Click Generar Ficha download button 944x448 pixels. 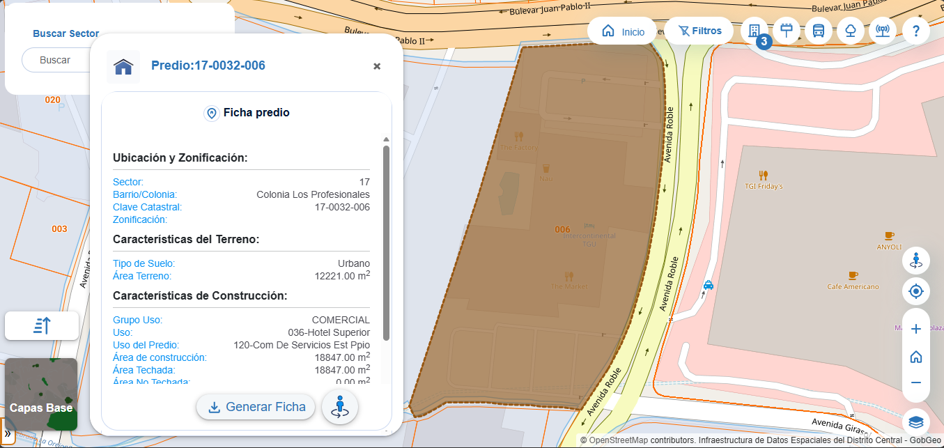point(256,407)
